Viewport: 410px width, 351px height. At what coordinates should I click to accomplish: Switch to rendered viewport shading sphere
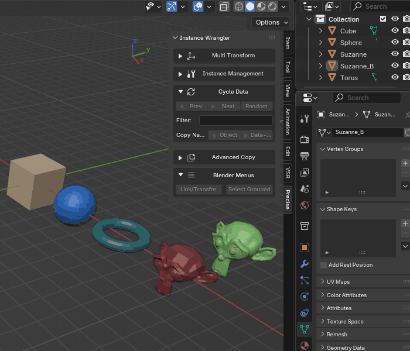272,6
